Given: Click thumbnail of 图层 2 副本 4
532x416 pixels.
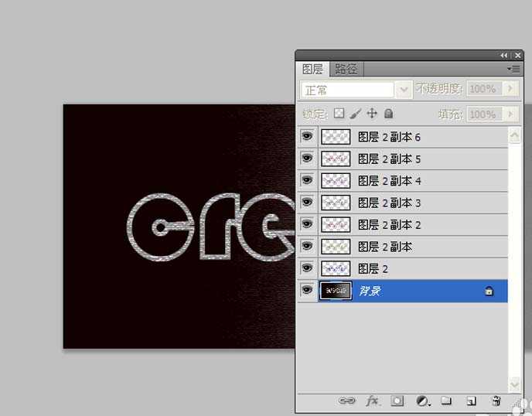Looking at the screenshot, I should point(336,181).
